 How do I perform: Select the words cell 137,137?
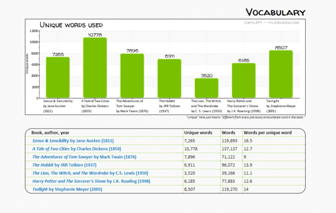coord(230,149)
